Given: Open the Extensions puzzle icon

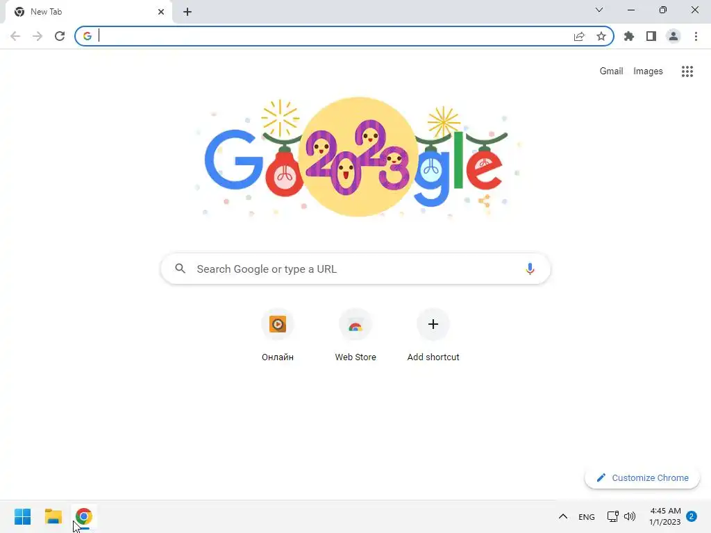Looking at the screenshot, I should pos(628,36).
